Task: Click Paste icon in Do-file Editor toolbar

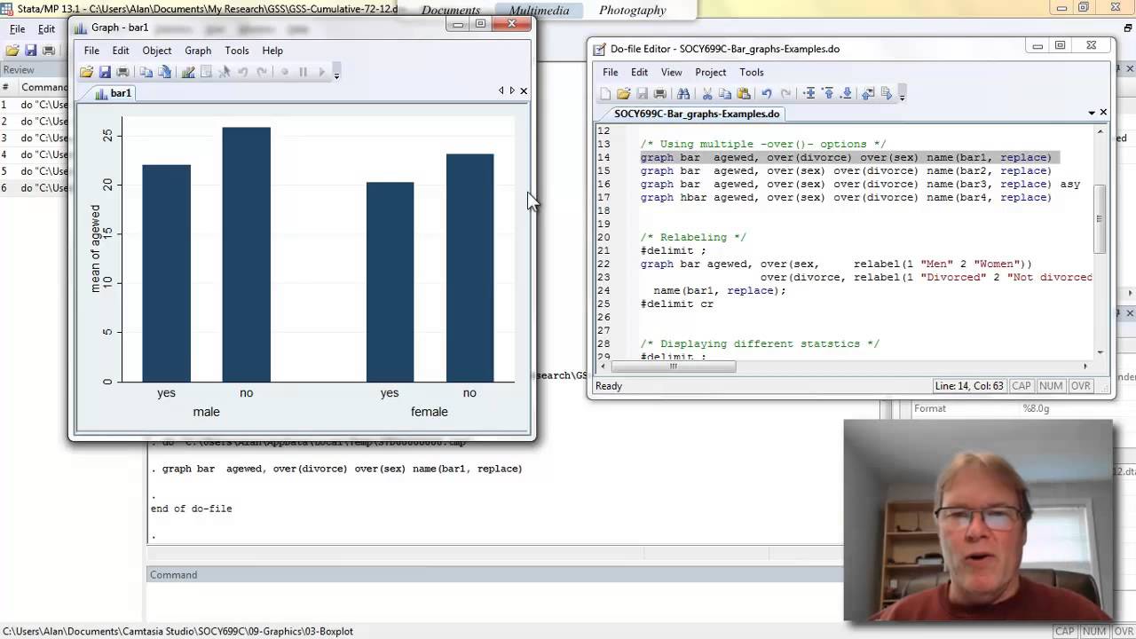Action: coord(744,93)
